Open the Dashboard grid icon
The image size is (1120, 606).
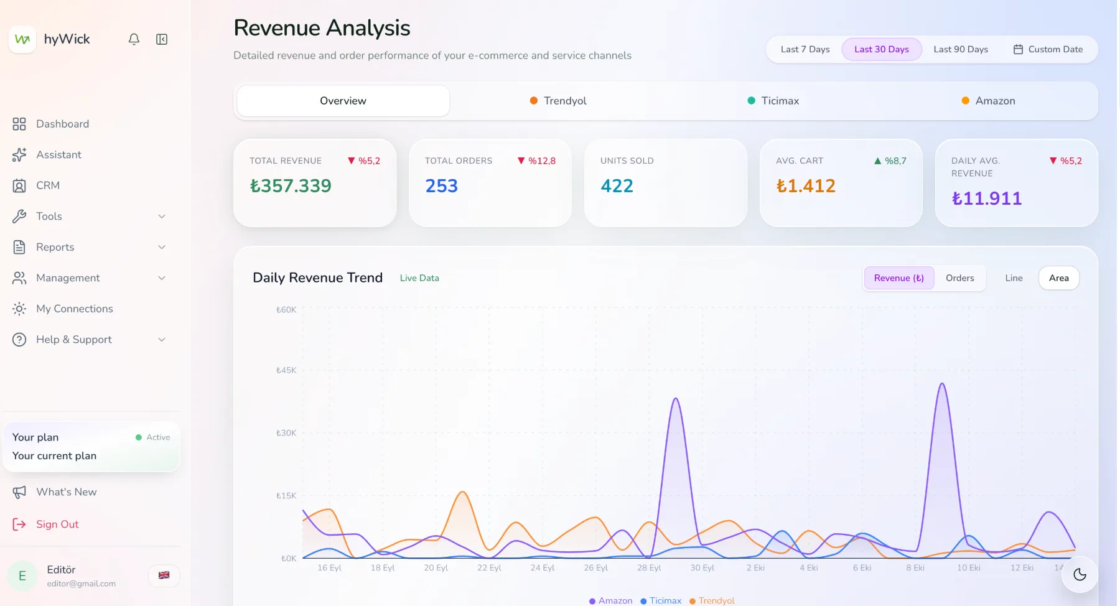coord(19,124)
